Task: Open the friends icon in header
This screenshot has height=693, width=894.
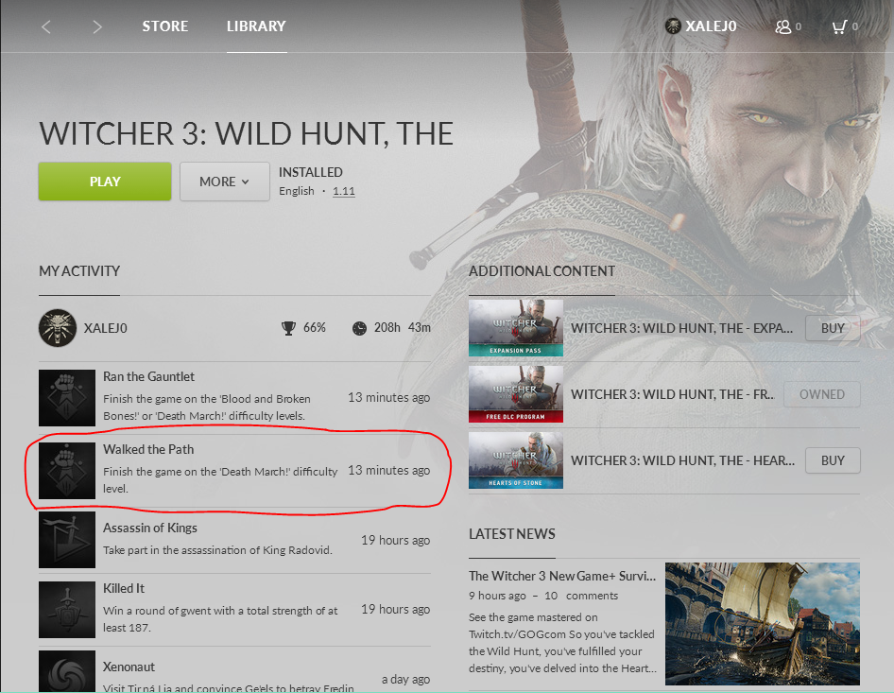Action: [782, 26]
